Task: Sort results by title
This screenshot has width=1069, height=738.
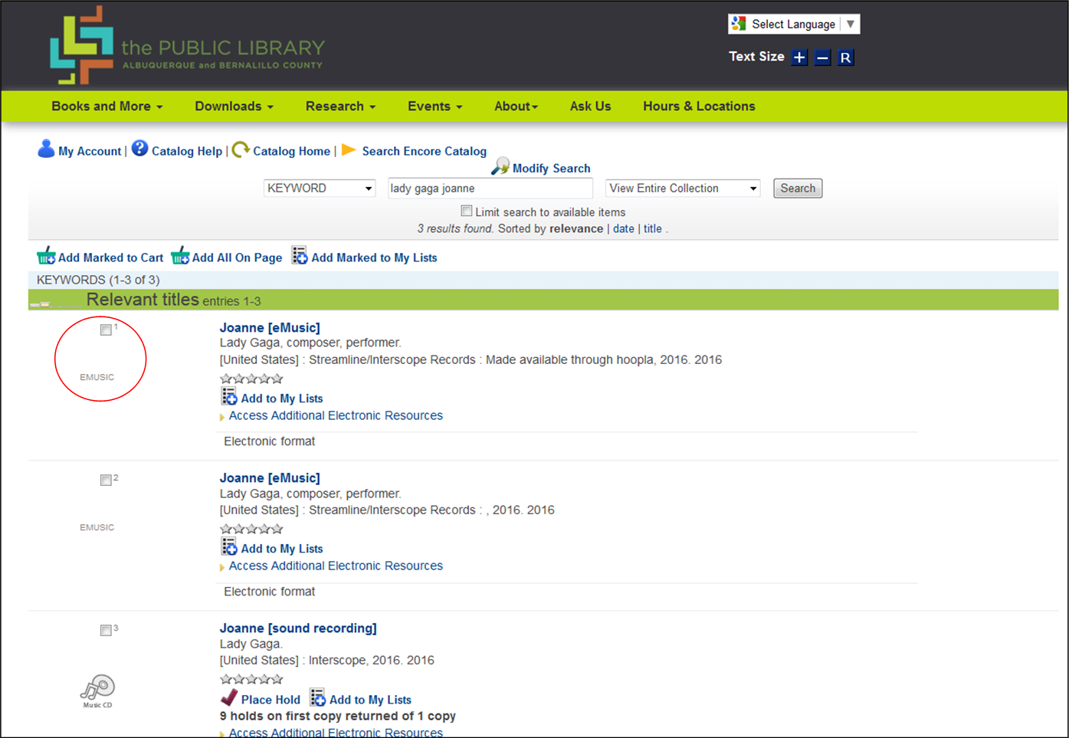Action: pos(653,228)
